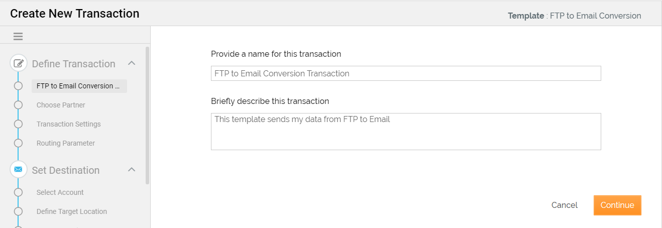Open the Transaction Settings step

[x=68, y=124]
